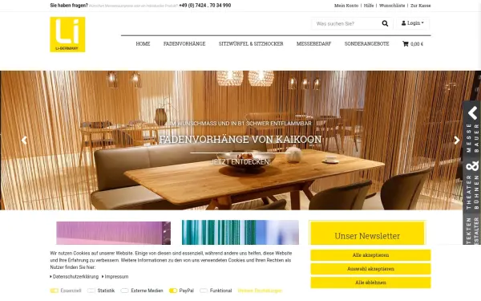Click the Mein Konto link

click(x=346, y=6)
